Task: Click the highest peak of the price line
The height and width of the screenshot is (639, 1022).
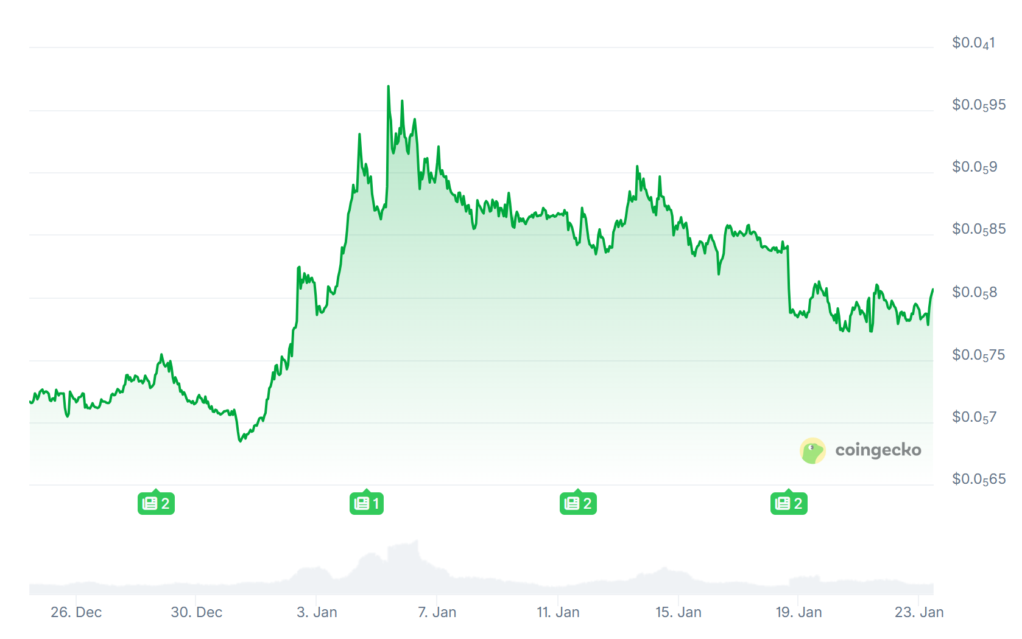Action: (x=388, y=86)
